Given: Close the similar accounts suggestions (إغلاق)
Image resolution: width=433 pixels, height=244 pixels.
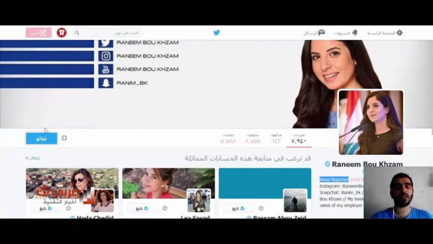Looking at the screenshot, I should [x=32, y=158].
